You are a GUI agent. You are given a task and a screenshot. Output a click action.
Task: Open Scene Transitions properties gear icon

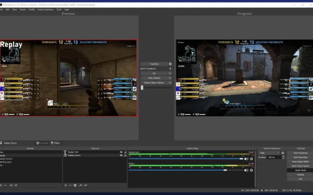283,153
